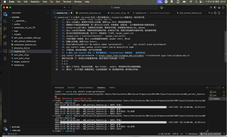The width and height of the screenshot is (227, 137).
Task: Expand the __pycache__ folder
Action: point(20,21)
